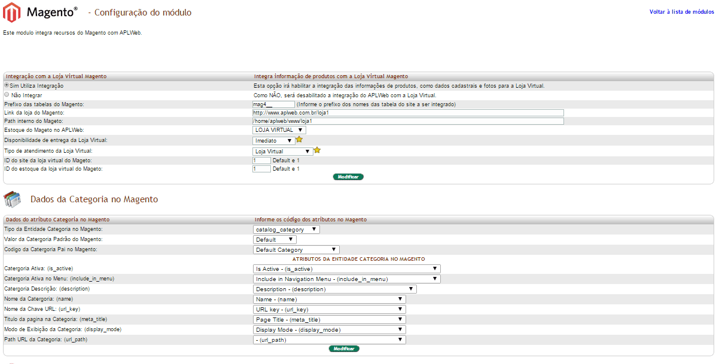The width and height of the screenshot is (716, 364).
Task: Open the Default Category parent dropdown
Action: (296, 249)
